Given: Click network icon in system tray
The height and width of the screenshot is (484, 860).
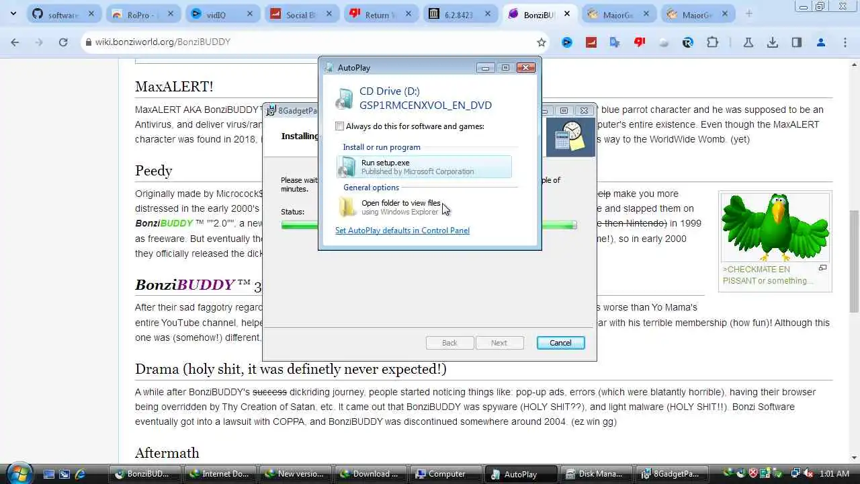Looking at the screenshot, I should [x=795, y=474].
